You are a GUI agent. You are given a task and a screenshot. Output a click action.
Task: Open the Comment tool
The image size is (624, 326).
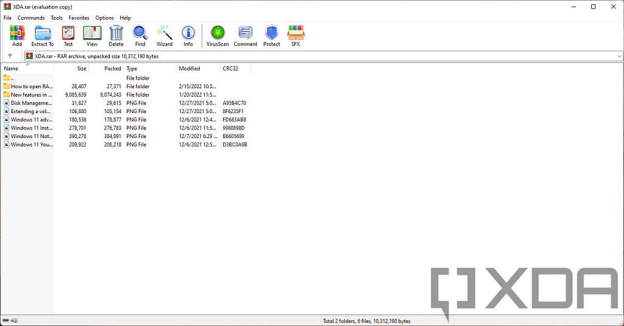coord(245,36)
